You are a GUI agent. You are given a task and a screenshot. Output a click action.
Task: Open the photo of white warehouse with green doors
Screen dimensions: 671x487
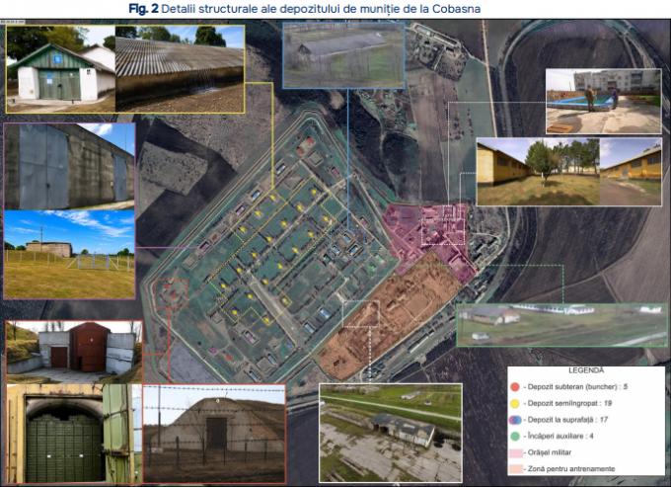click(61, 69)
